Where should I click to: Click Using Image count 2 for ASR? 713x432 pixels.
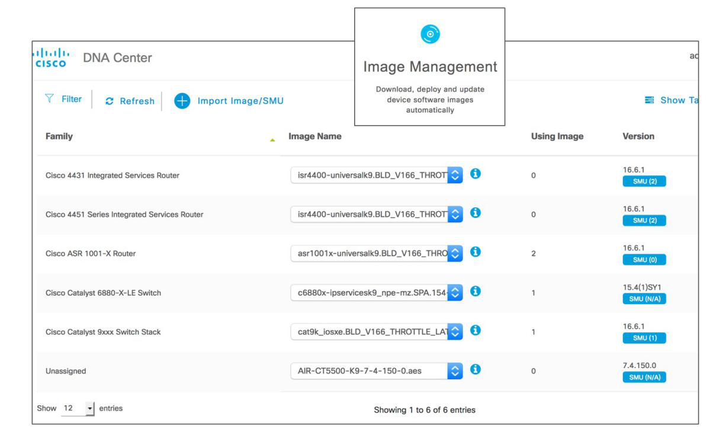(534, 254)
